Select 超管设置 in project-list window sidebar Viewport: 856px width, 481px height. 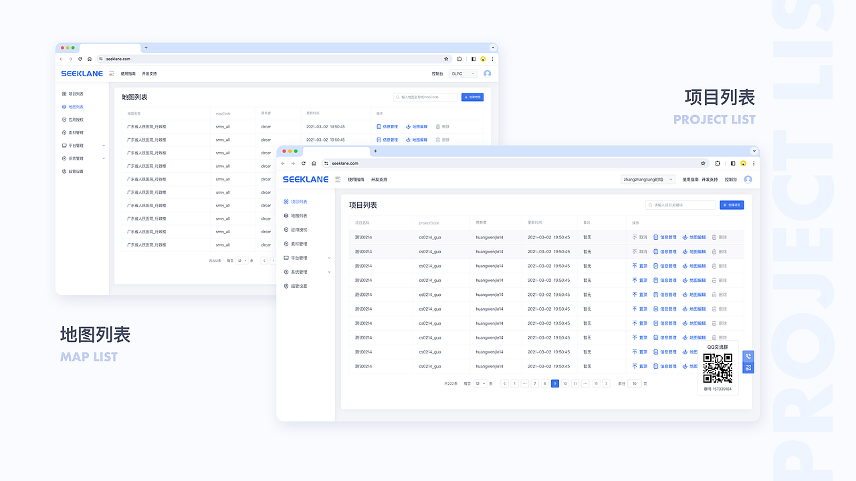pos(296,286)
